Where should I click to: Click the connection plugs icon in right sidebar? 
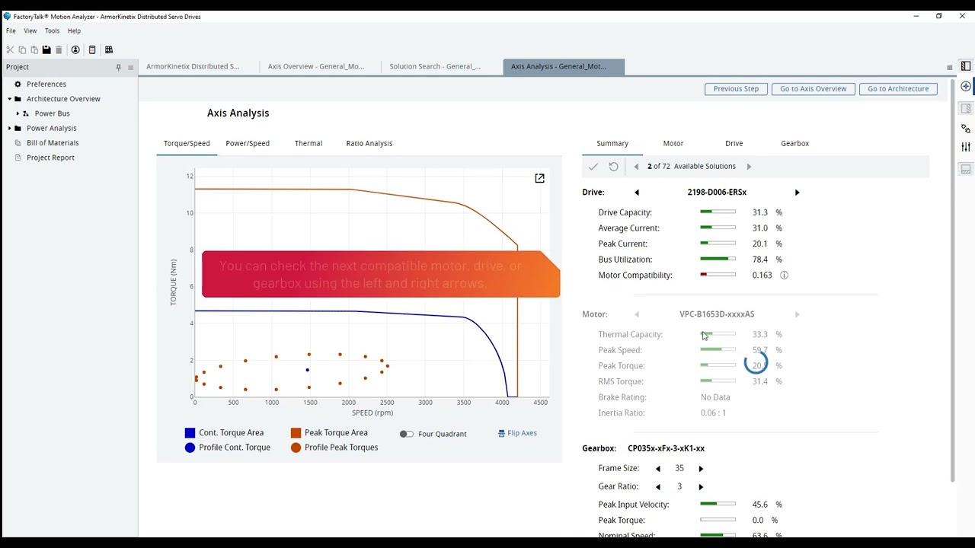click(x=966, y=129)
